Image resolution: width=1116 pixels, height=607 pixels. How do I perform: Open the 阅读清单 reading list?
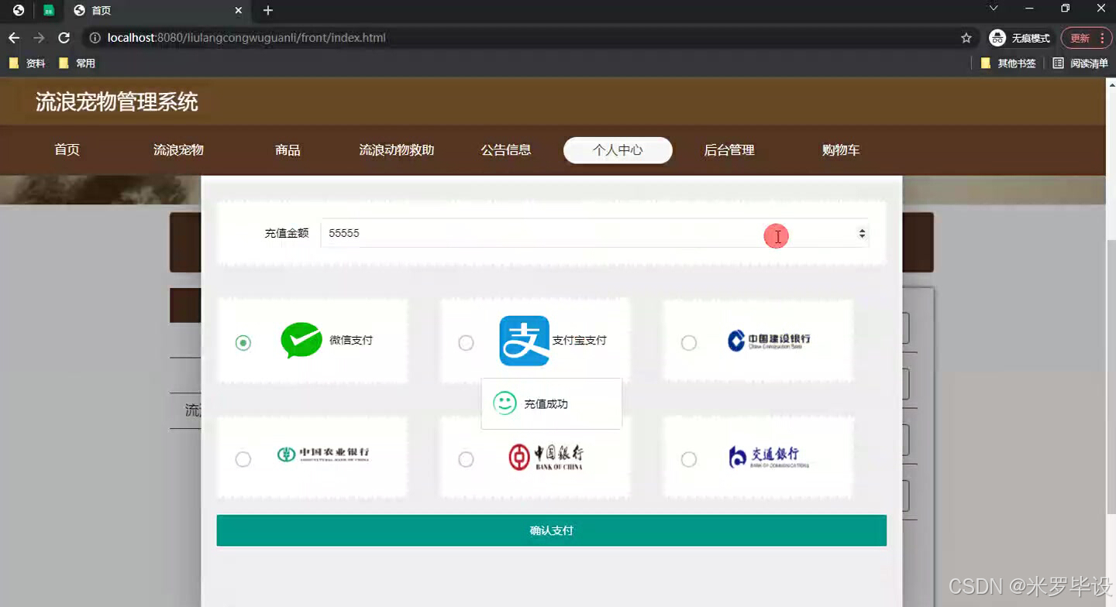pyautogui.click(x=1080, y=63)
